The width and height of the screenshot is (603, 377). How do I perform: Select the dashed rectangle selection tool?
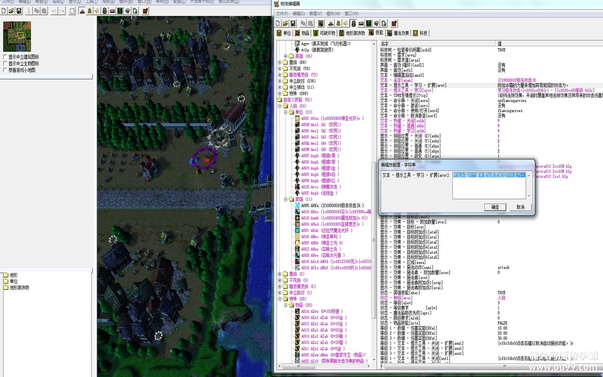(72, 11)
